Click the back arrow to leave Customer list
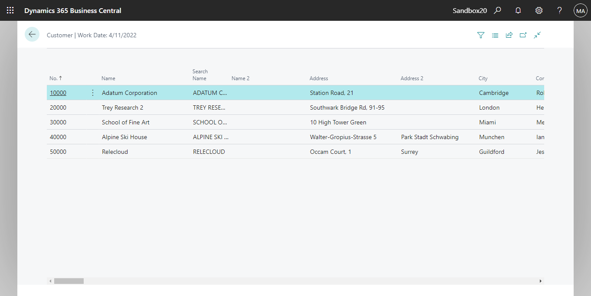591x296 pixels. 32,34
